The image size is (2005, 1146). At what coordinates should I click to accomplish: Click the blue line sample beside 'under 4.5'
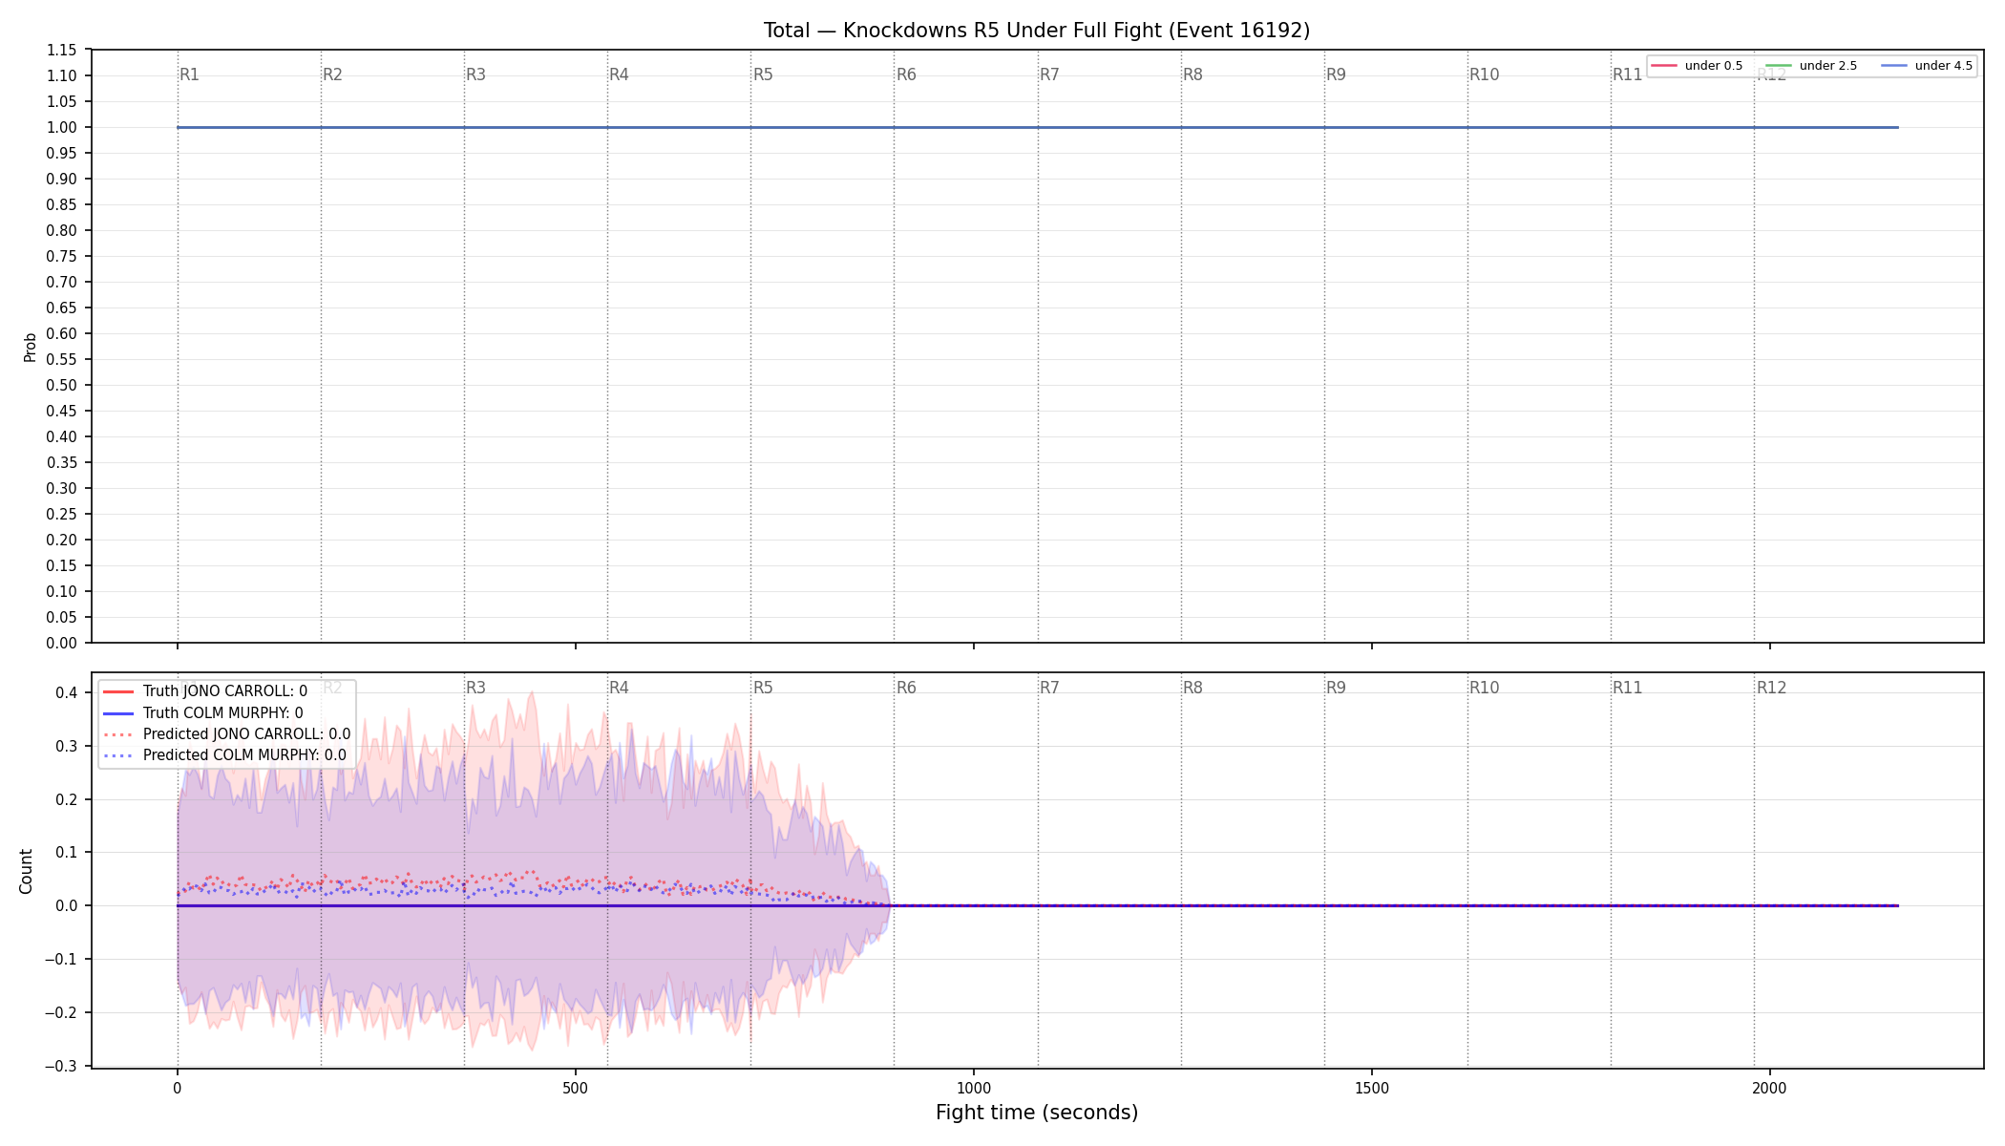tap(1894, 66)
